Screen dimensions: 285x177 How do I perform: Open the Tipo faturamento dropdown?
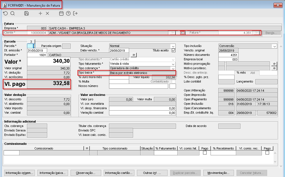click(173, 64)
